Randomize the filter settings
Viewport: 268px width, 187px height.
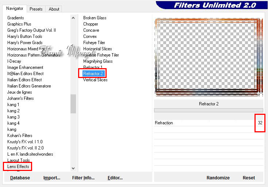click(x=218, y=178)
